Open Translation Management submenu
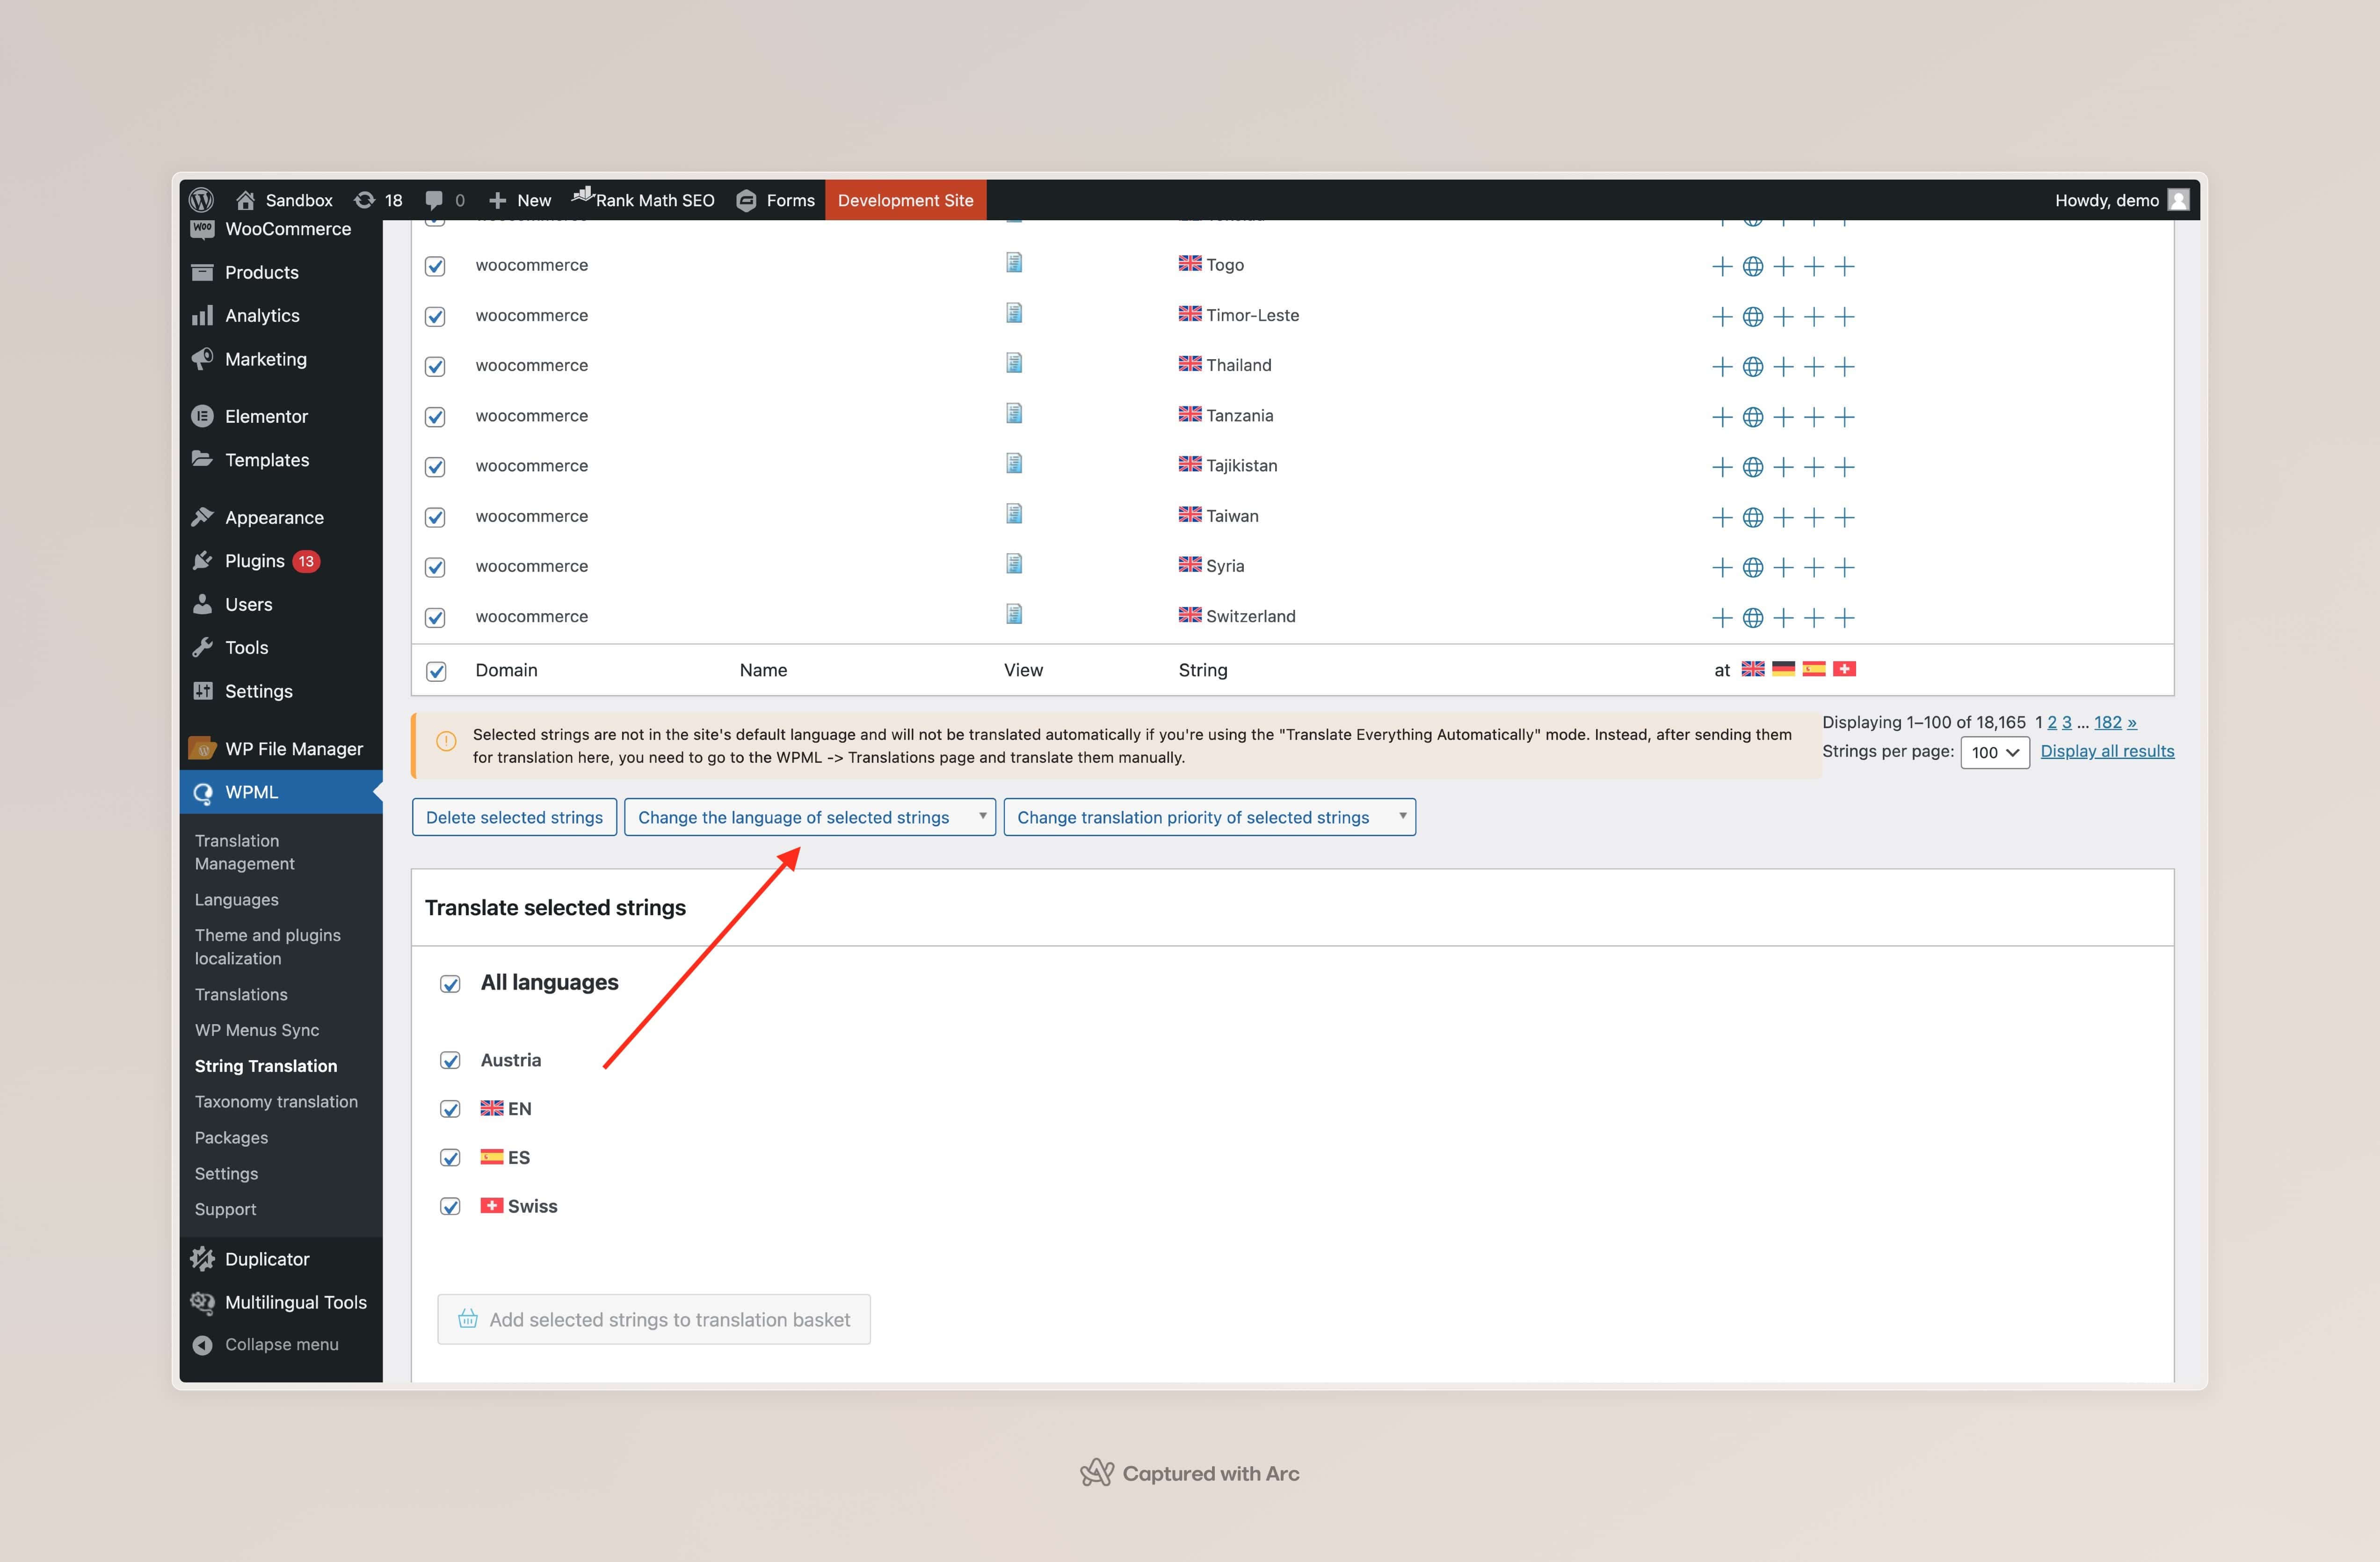 [x=245, y=852]
